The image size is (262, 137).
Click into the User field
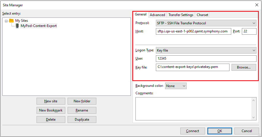[206, 58]
